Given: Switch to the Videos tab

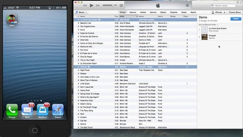Looking at the screenshot, I should [x=163, y=12].
